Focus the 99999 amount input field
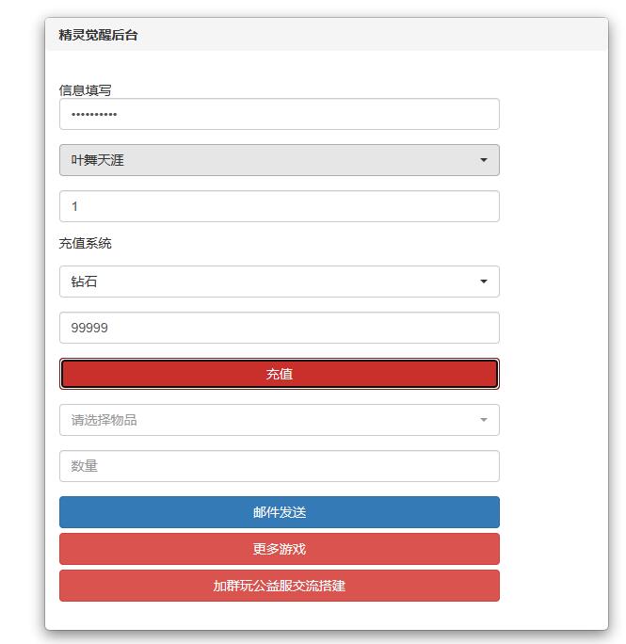Viewport: 626px width, 644px height. coord(280,328)
